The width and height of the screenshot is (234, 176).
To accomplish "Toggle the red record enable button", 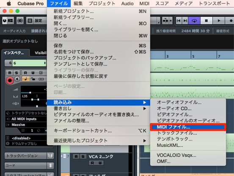I will pos(10,81).
